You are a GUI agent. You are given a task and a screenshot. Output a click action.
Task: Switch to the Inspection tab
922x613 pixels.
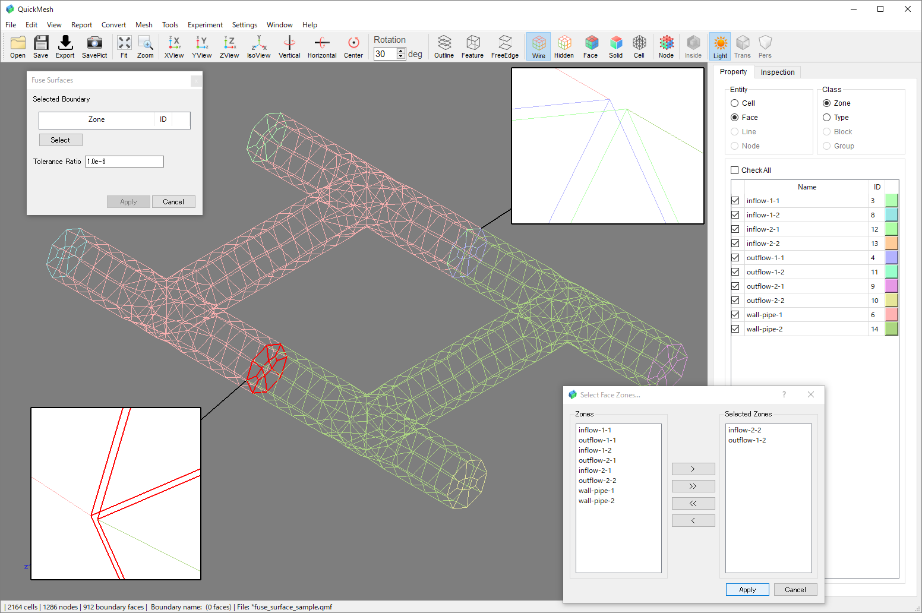click(x=777, y=72)
